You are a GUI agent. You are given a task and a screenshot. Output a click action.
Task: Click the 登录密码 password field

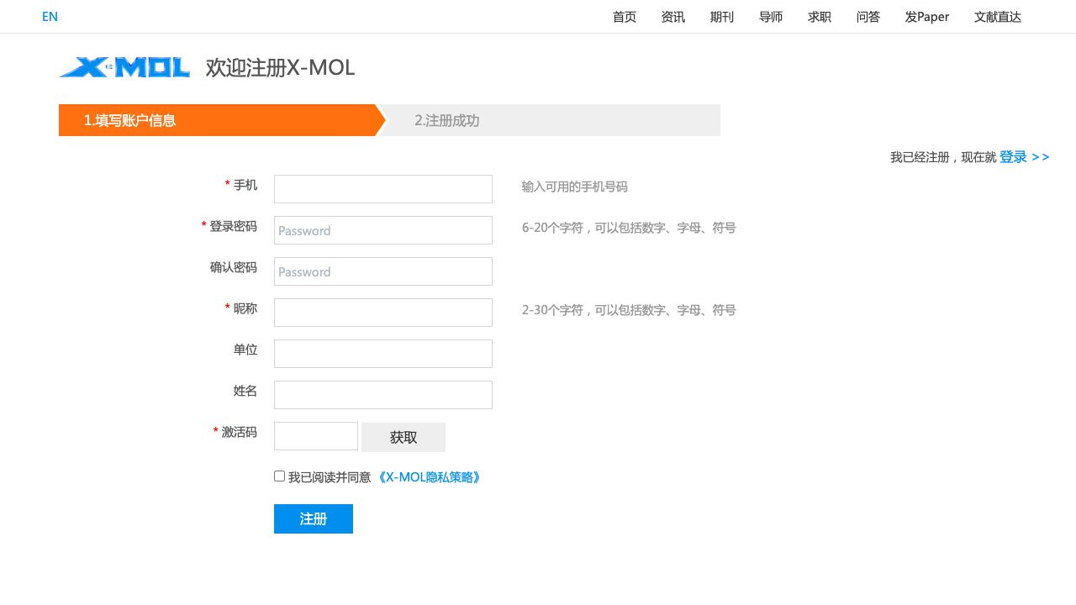tap(383, 230)
